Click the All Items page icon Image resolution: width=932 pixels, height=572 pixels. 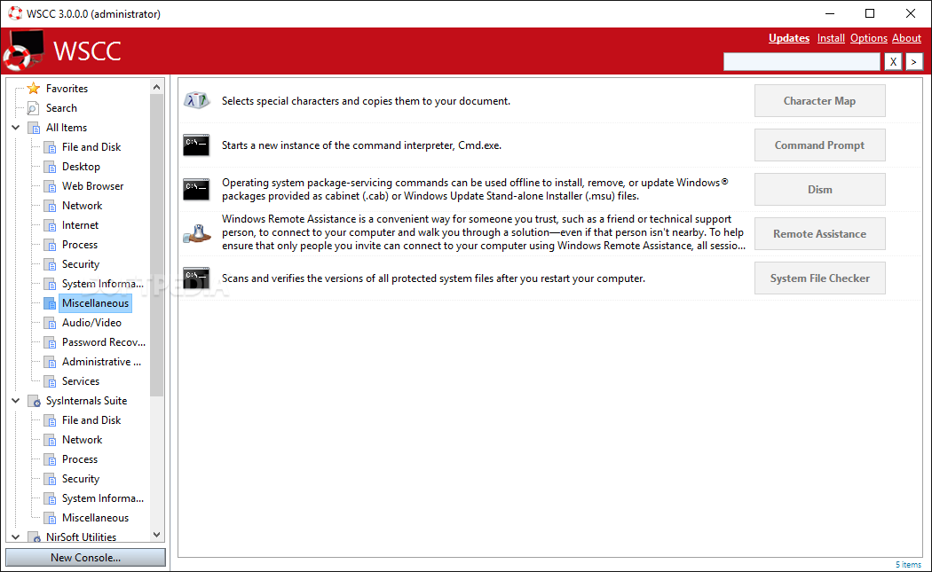point(35,128)
